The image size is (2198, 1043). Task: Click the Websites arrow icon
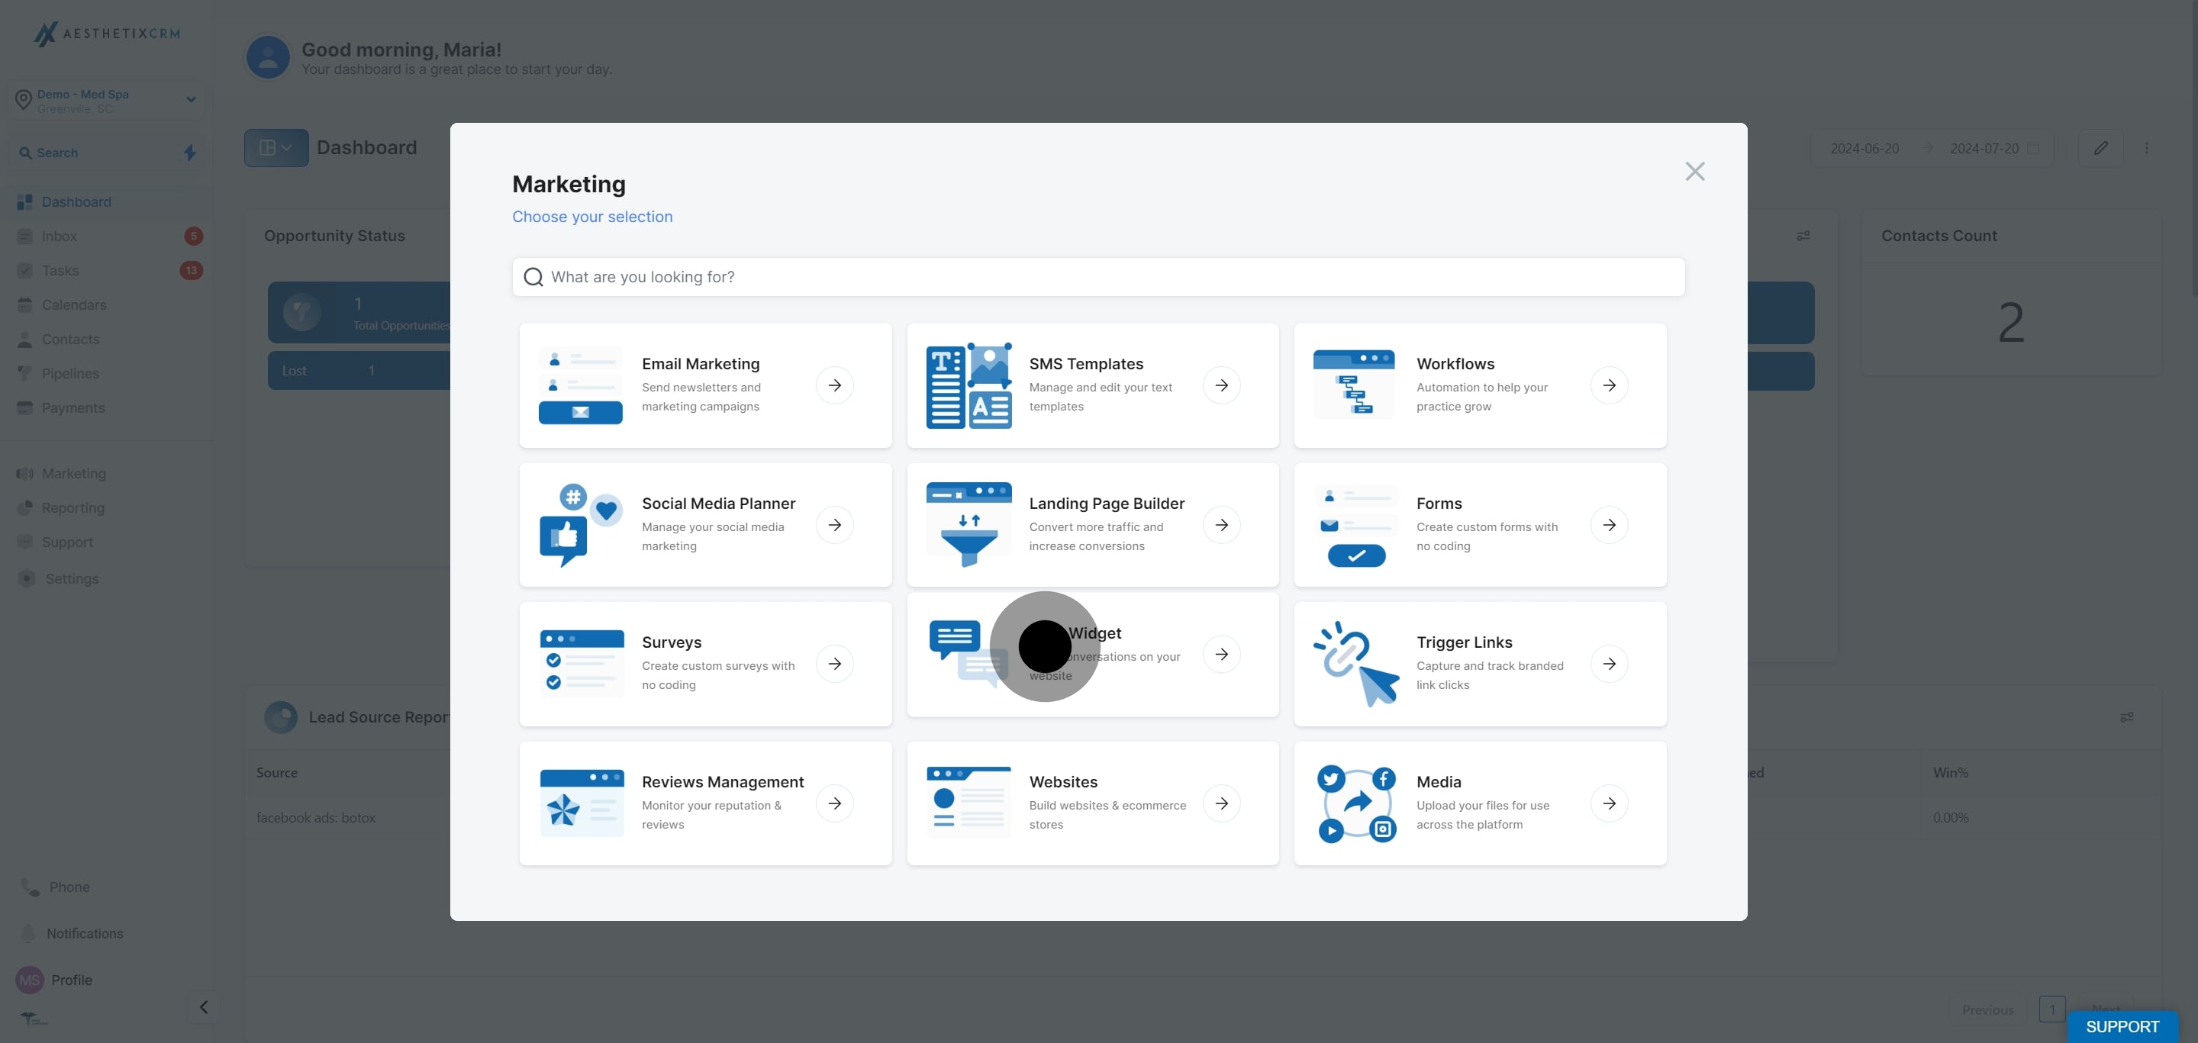tap(1221, 803)
